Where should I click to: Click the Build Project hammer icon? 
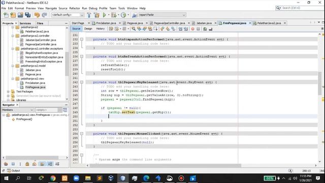pyautogui.click(x=89, y=15)
